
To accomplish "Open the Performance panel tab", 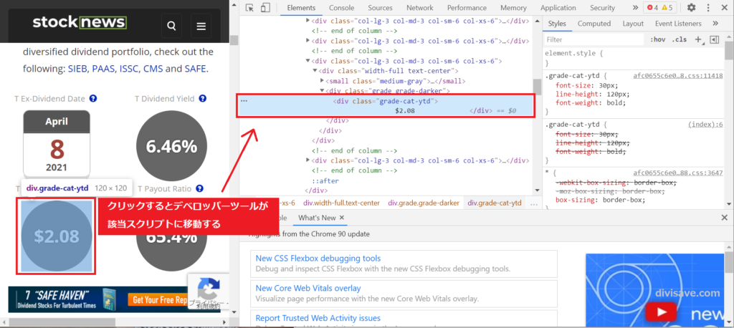I will click(467, 8).
